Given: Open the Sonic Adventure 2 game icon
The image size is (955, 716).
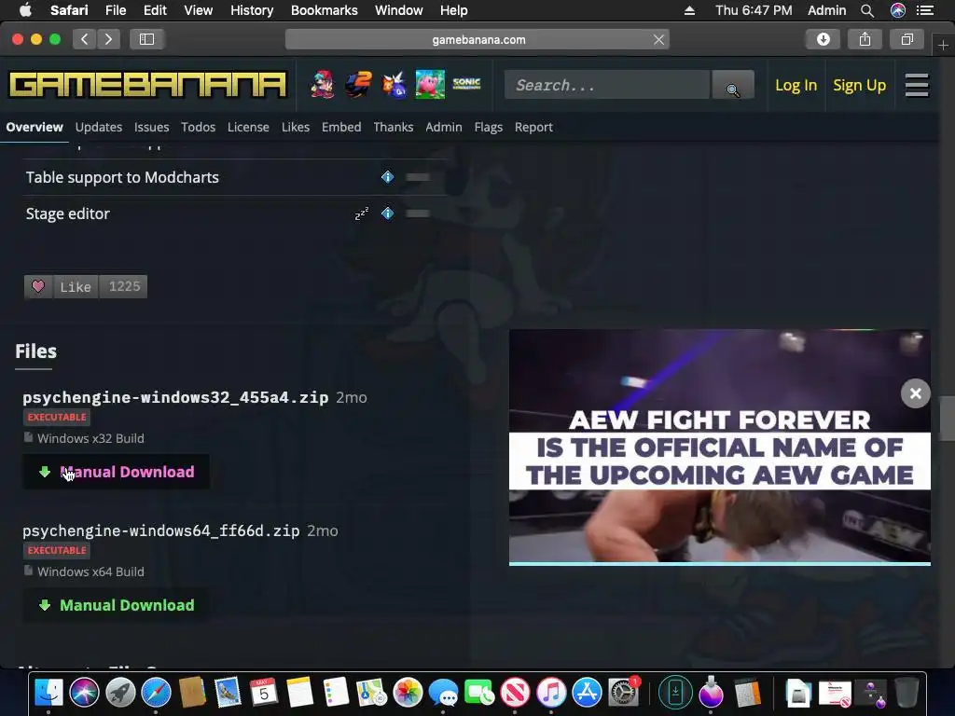Looking at the screenshot, I should pos(358,85).
